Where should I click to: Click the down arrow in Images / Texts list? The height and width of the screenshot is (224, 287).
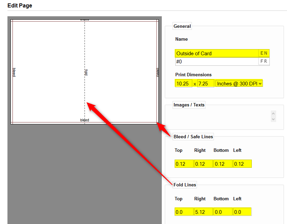point(273,119)
